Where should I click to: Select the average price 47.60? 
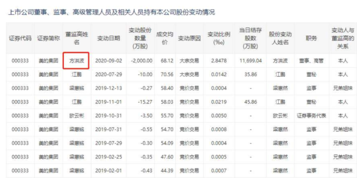pyautogui.click(x=167, y=157)
